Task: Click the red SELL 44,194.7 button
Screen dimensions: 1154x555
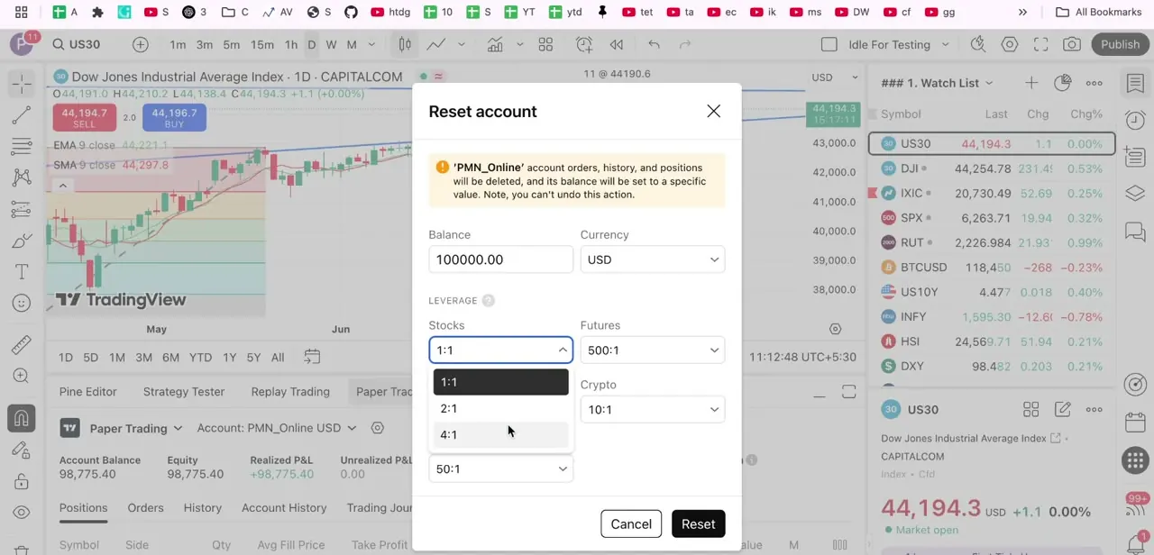Action: pyautogui.click(x=84, y=118)
